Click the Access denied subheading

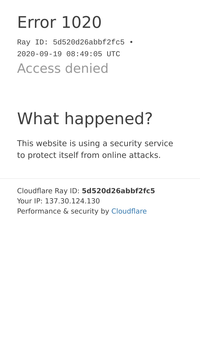[x=63, y=68]
